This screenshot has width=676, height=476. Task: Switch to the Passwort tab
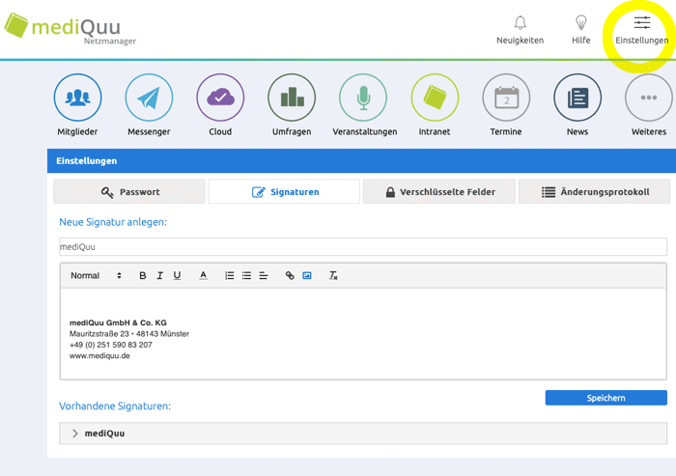129,192
